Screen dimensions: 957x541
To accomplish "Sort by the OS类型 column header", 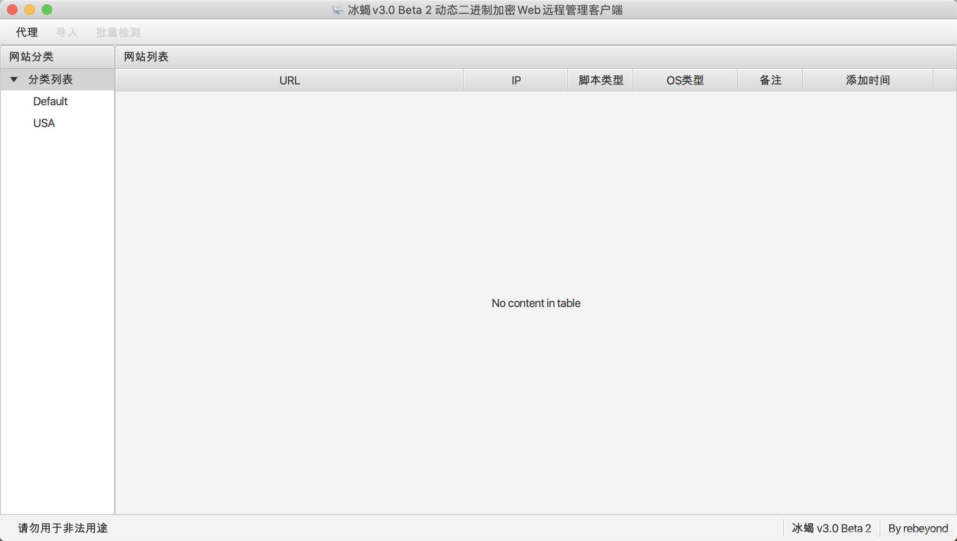I will 685,80.
